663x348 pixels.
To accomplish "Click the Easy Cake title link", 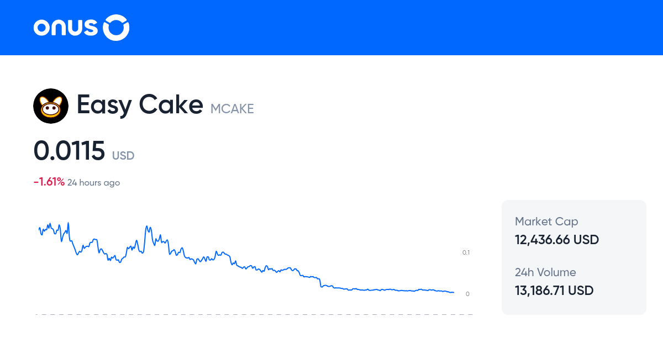I will (x=140, y=105).
